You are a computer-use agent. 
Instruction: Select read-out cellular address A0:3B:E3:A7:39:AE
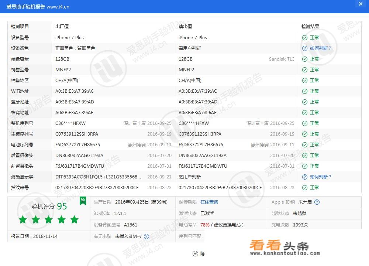[x=197, y=113]
